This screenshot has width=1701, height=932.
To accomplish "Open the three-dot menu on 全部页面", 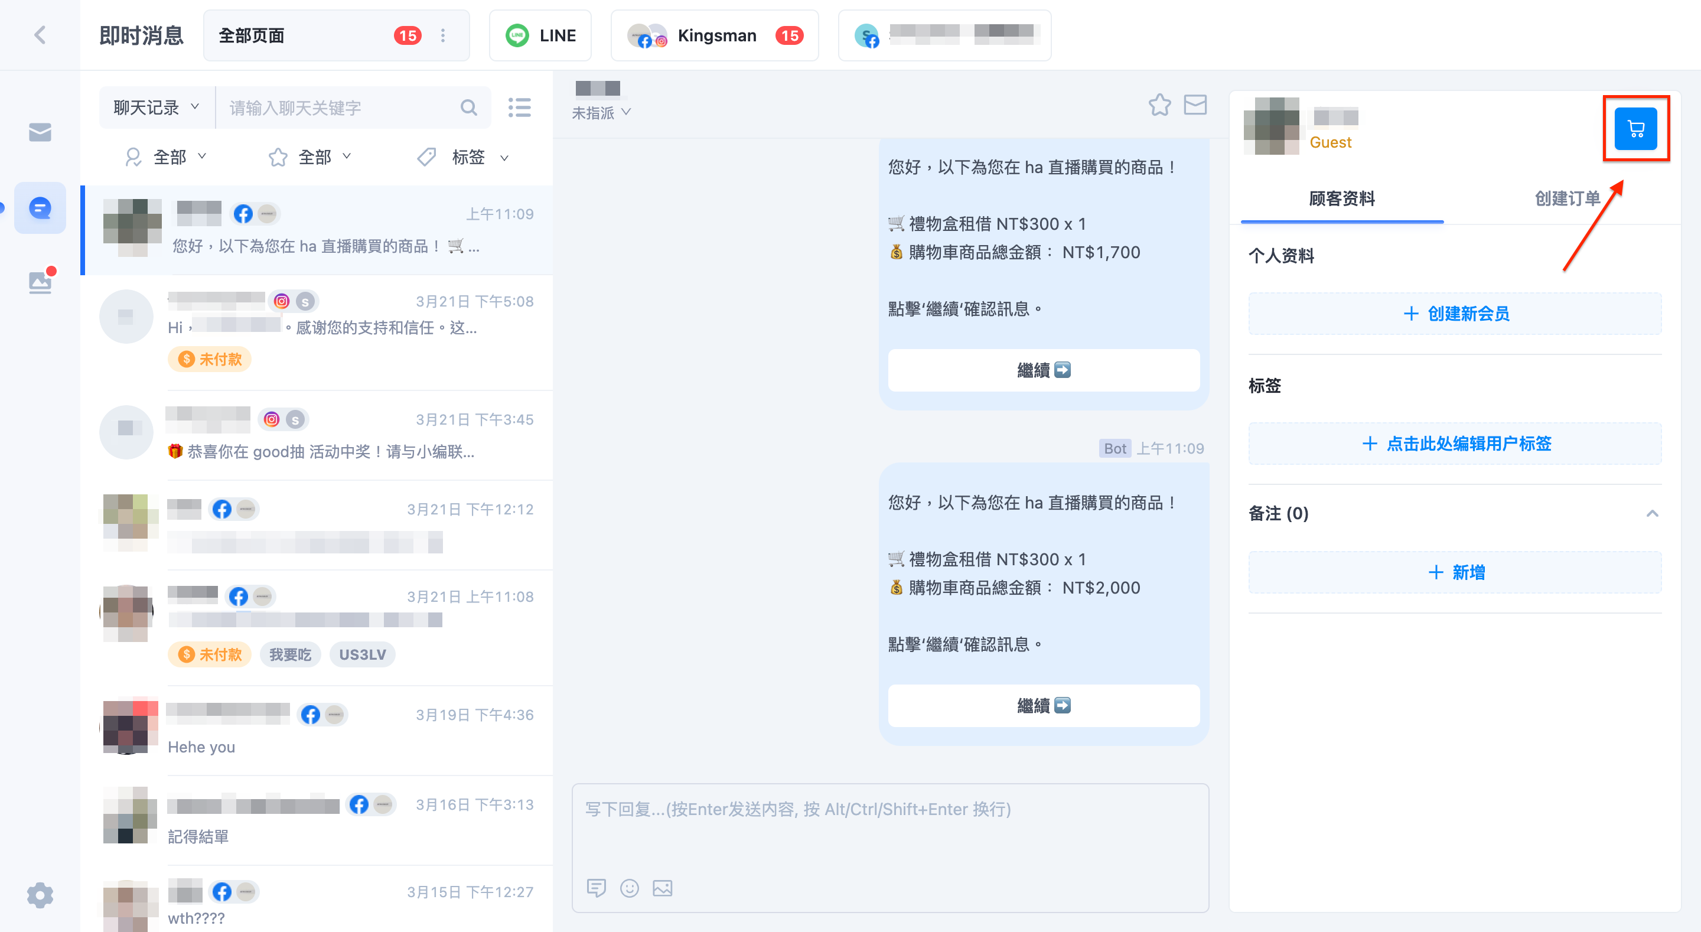I will pyautogui.click(x=443, y=35).
